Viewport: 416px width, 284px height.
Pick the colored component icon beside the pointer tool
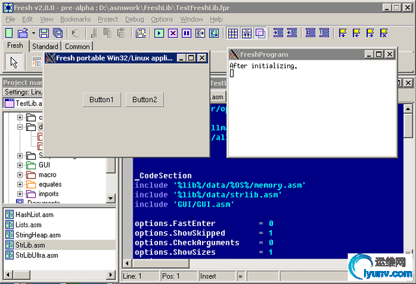pos(36,62)
